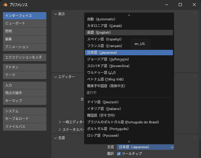Switch to the システム tab
This screenshot has height=158, width=201.
[25, 111]
